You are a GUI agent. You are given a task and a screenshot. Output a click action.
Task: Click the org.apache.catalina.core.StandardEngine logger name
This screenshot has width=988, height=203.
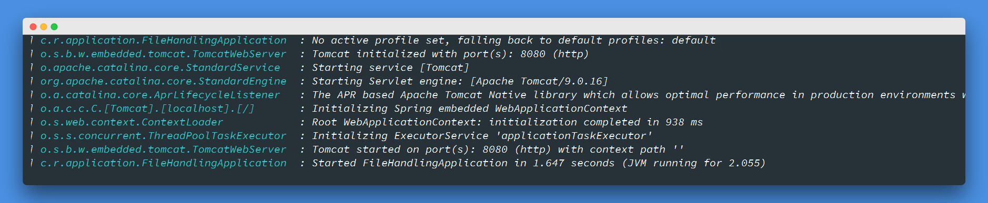[x=164, y=81]
